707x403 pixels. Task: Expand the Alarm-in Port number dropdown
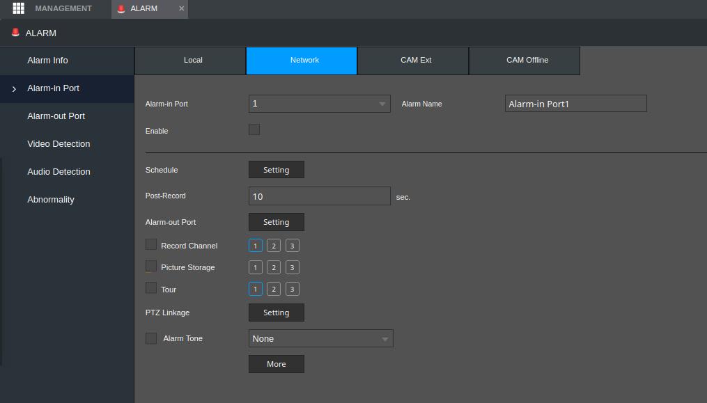(319, 104)
